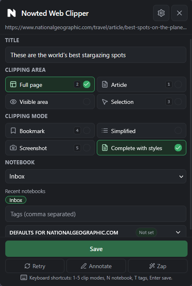
Task: Click the "CLIPPING MODE" heading
Action: (x=26, y=116)
